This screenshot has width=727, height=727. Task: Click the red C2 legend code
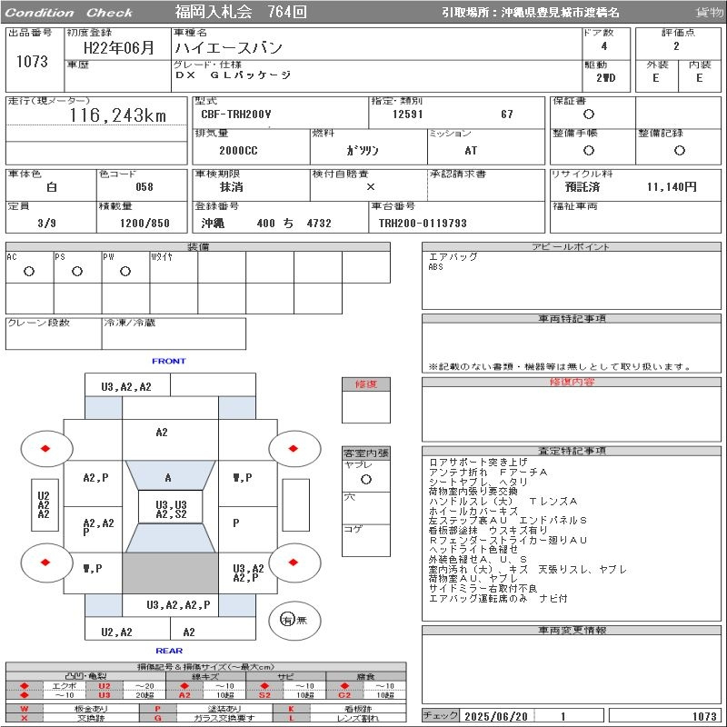(344, 695)
